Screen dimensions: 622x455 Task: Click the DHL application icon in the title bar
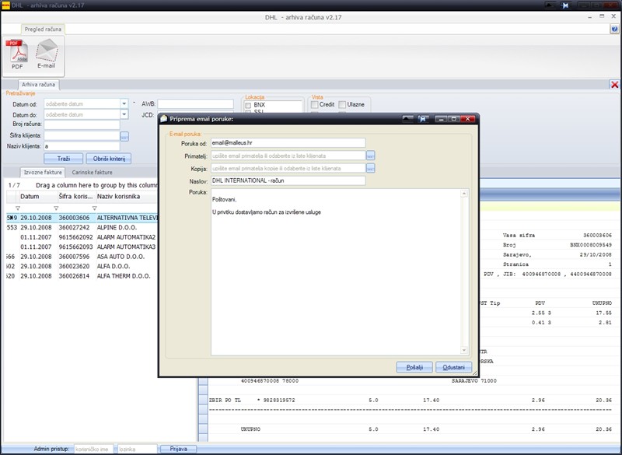[x=5, y=5]
